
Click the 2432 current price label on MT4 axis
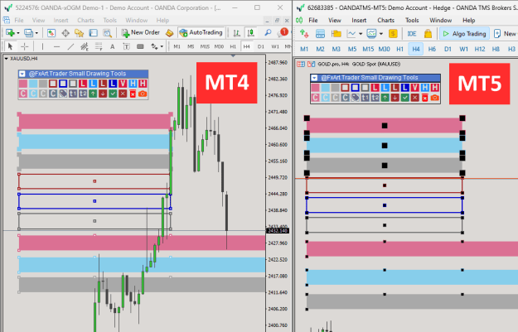pyautogui.click(x=278, y=231)
